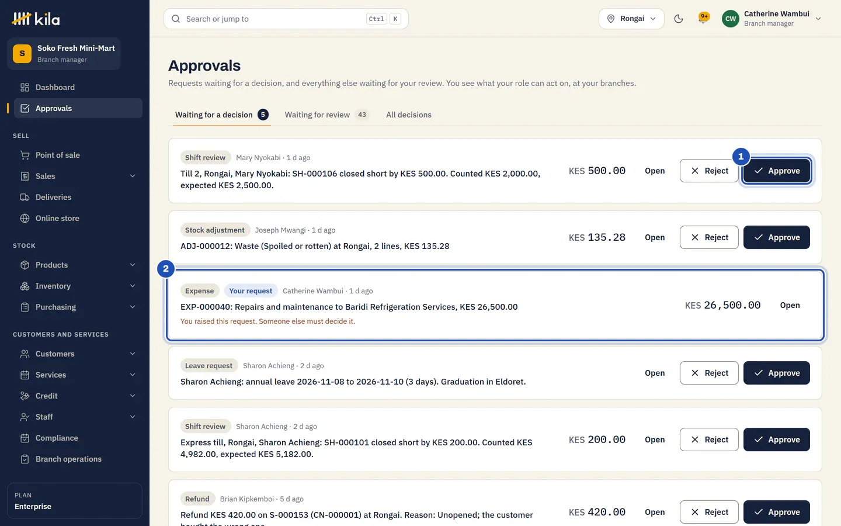Approve Brian Kipkemboi's refund
This screenshot has width=841, height=526.
click(777, 512)
